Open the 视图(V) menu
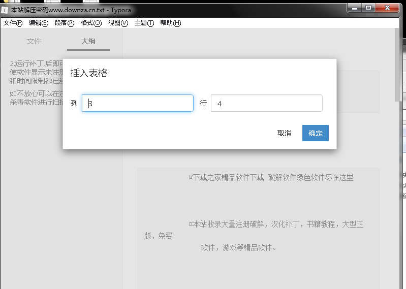This screenshot has height=289, width=406. [118, 23]
